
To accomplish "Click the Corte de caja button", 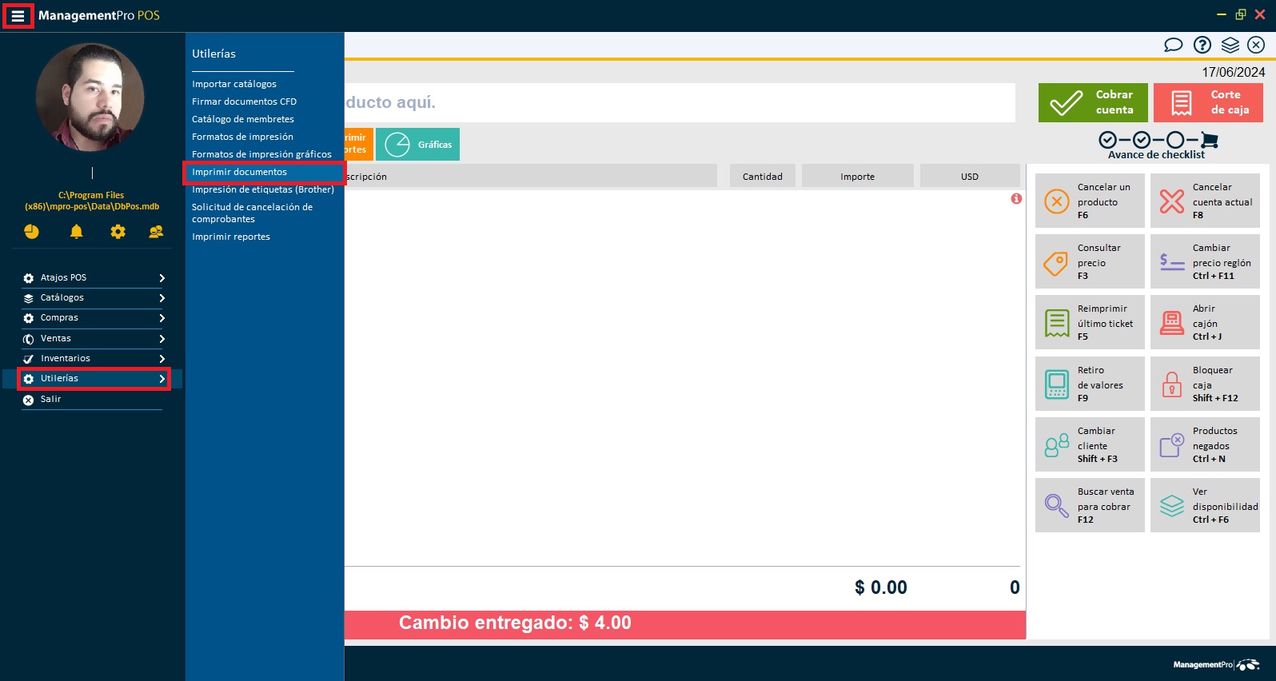I will click(1208, 102).
